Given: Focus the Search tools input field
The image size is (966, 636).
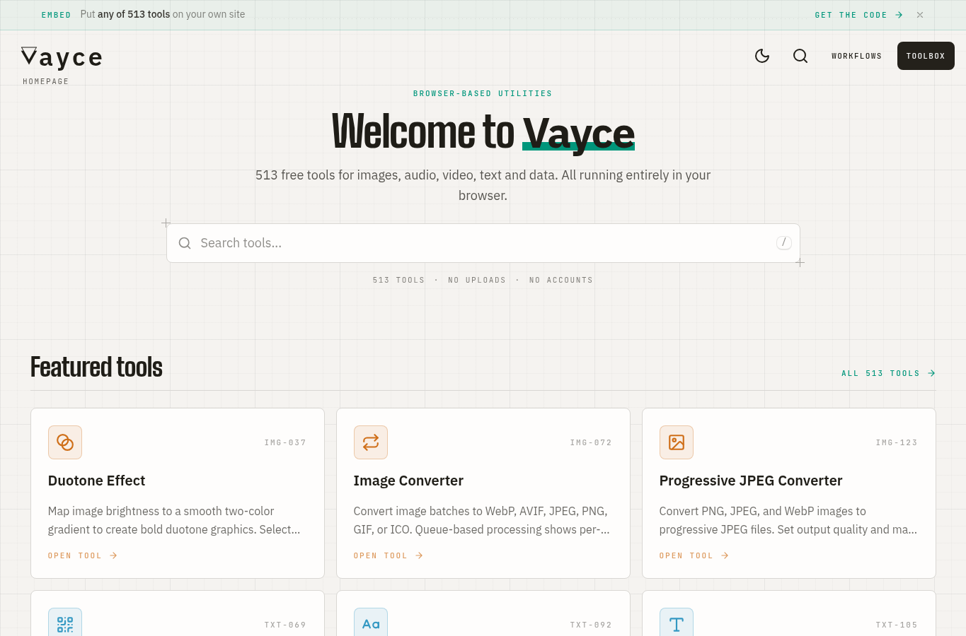Looking at the screenshot, I should [x=483, y=243].
